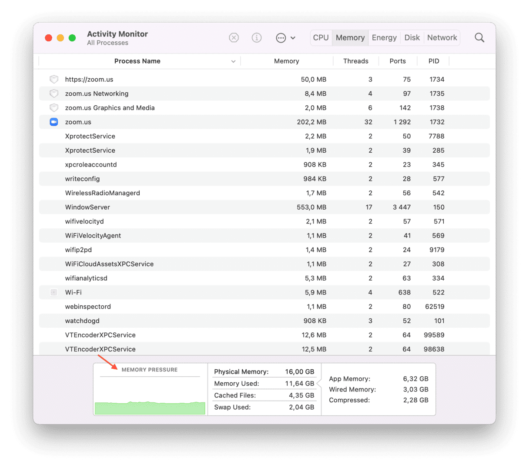
Task: Switch to the CPU tab
Action: (321, 38)
